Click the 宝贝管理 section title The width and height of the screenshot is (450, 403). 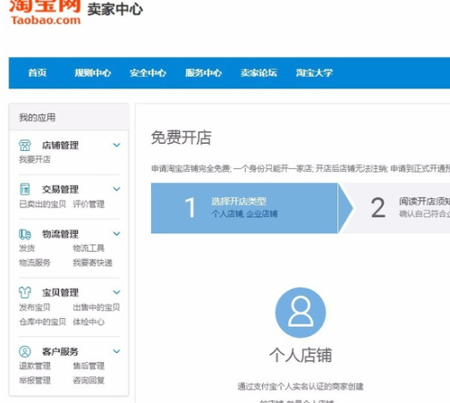point(60,292)
